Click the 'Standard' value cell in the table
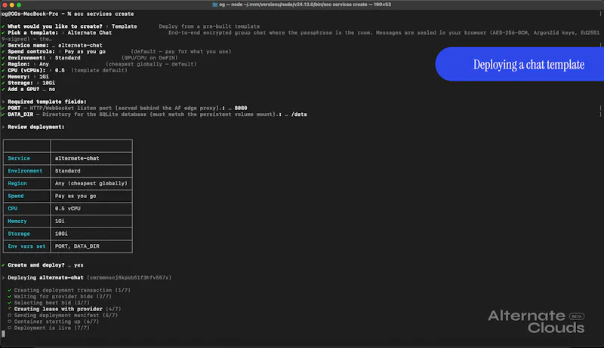The width and height of the screenshot is (604, 348). (x=91, y=171)
